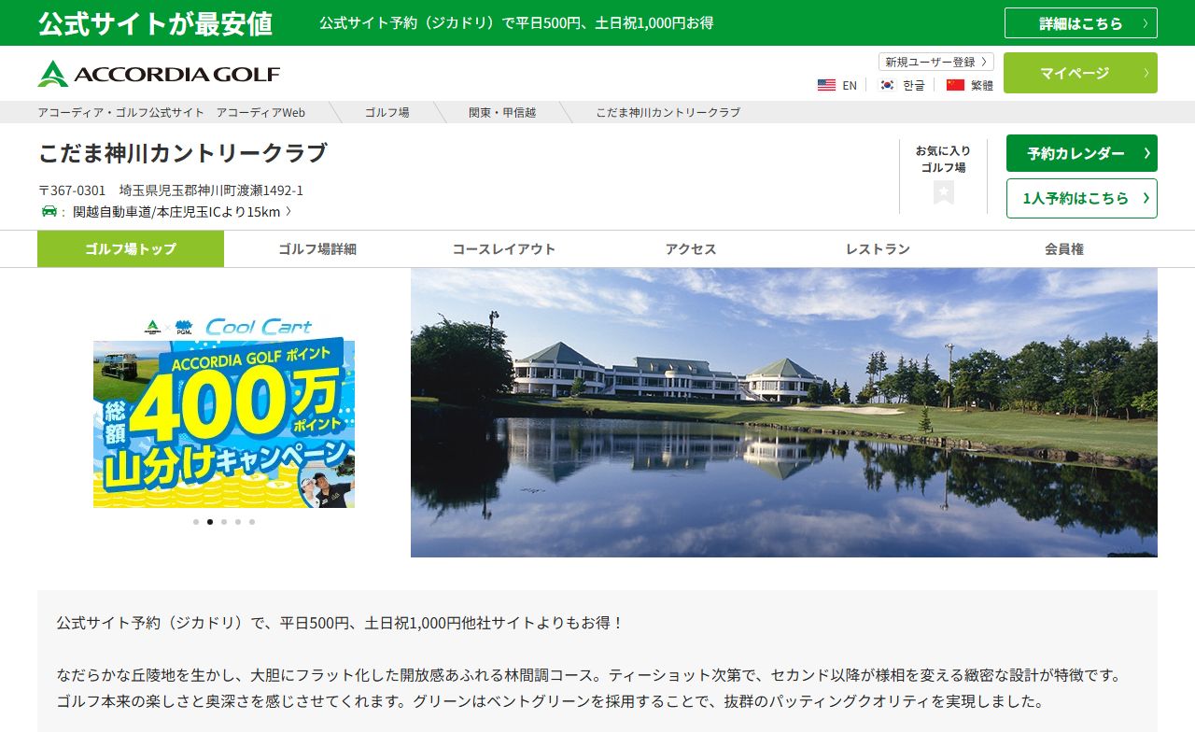
Task: Open the コースレイアウト tab
Action: point(504,249)
